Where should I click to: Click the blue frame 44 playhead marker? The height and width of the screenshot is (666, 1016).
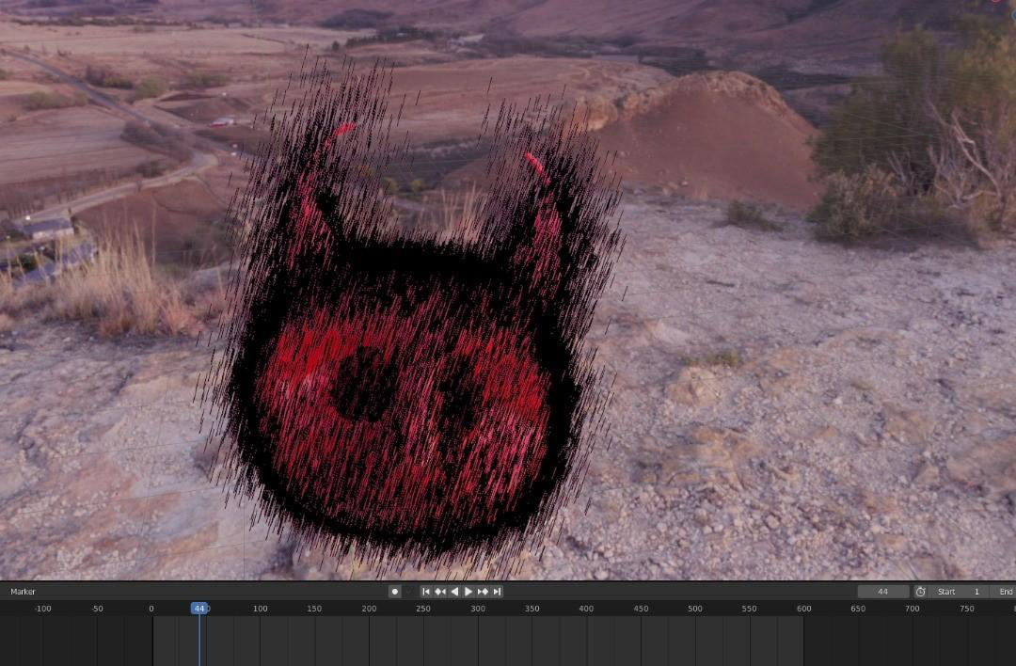coord(199,609)
